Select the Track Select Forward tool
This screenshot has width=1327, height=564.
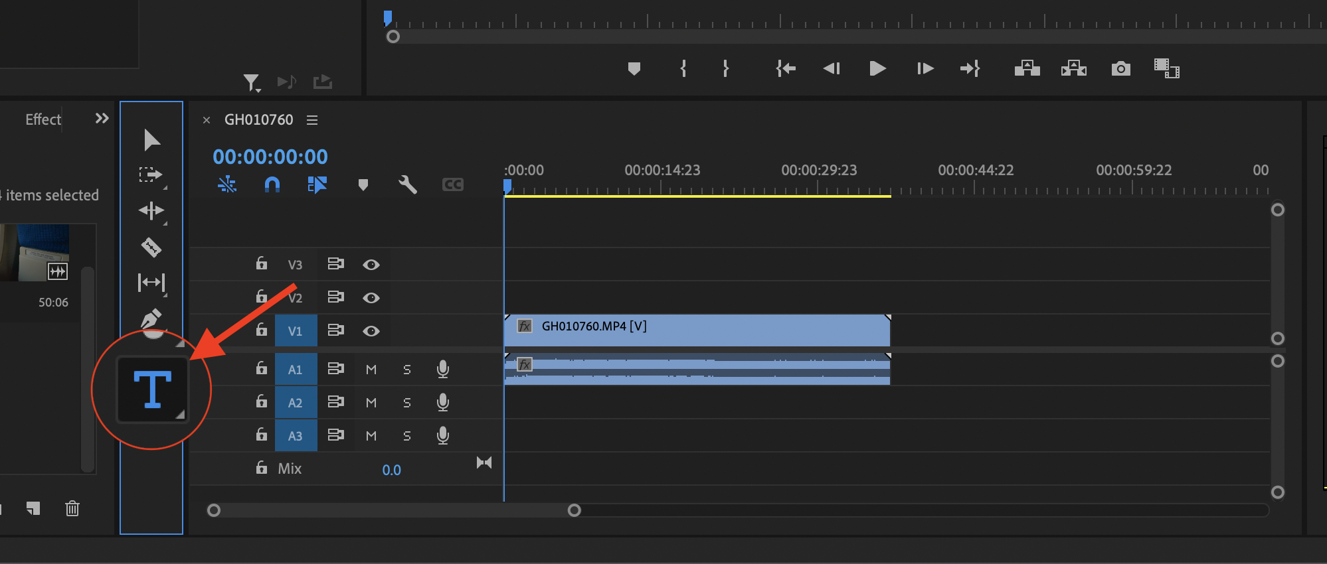pyautogui.click(x=151, y=175)
